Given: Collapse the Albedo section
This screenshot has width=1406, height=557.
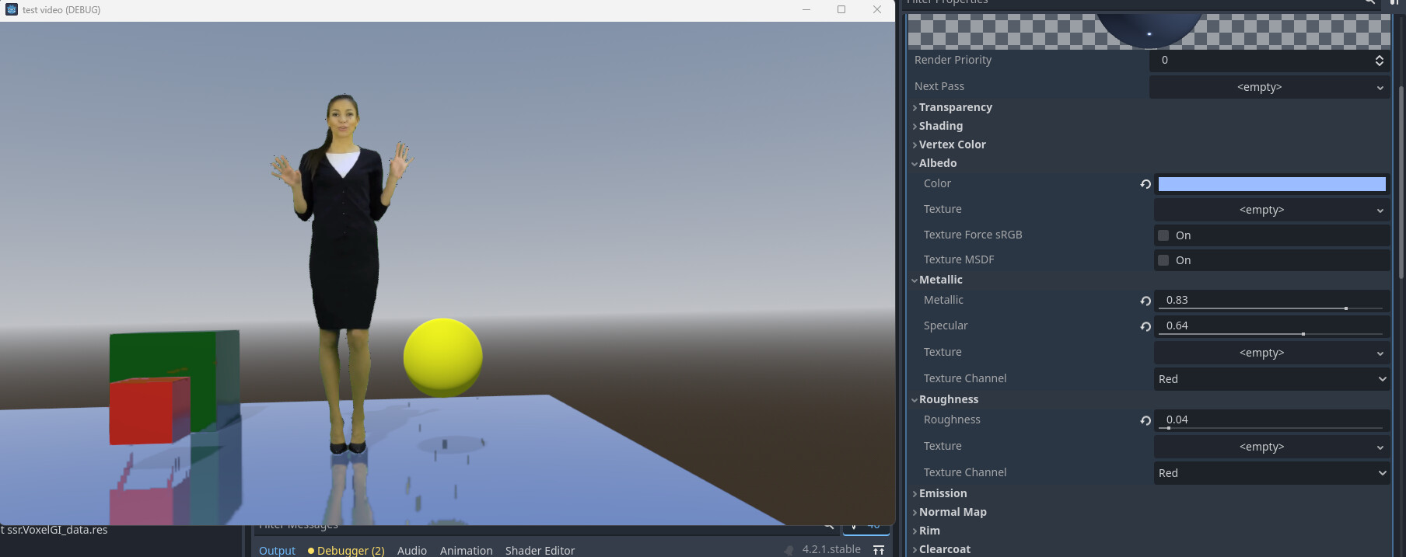Looking at the screenshot, I should (x=938, y=163).
